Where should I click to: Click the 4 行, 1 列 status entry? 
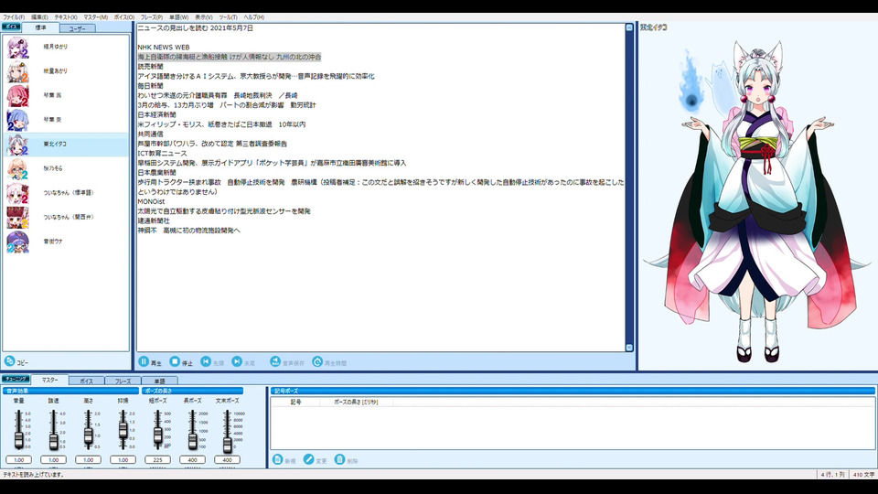click(x=832, y=475)
